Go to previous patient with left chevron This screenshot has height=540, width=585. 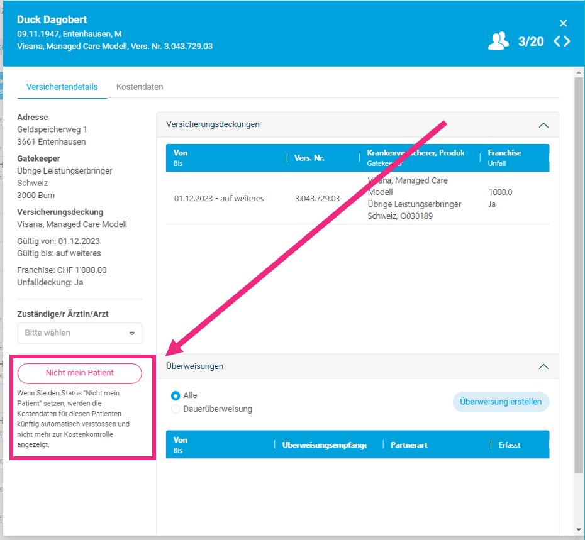click(557, 41)
